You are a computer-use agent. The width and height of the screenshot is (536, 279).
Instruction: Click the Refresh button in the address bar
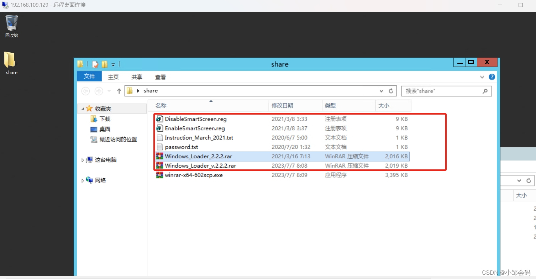click(391, 91)
